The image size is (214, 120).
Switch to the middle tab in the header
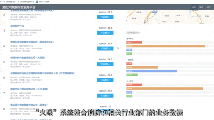tap(201, 7)
